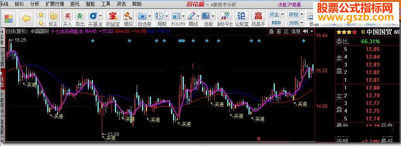Open the 分析 menu
401x146 pixels.
click(34, 4)
